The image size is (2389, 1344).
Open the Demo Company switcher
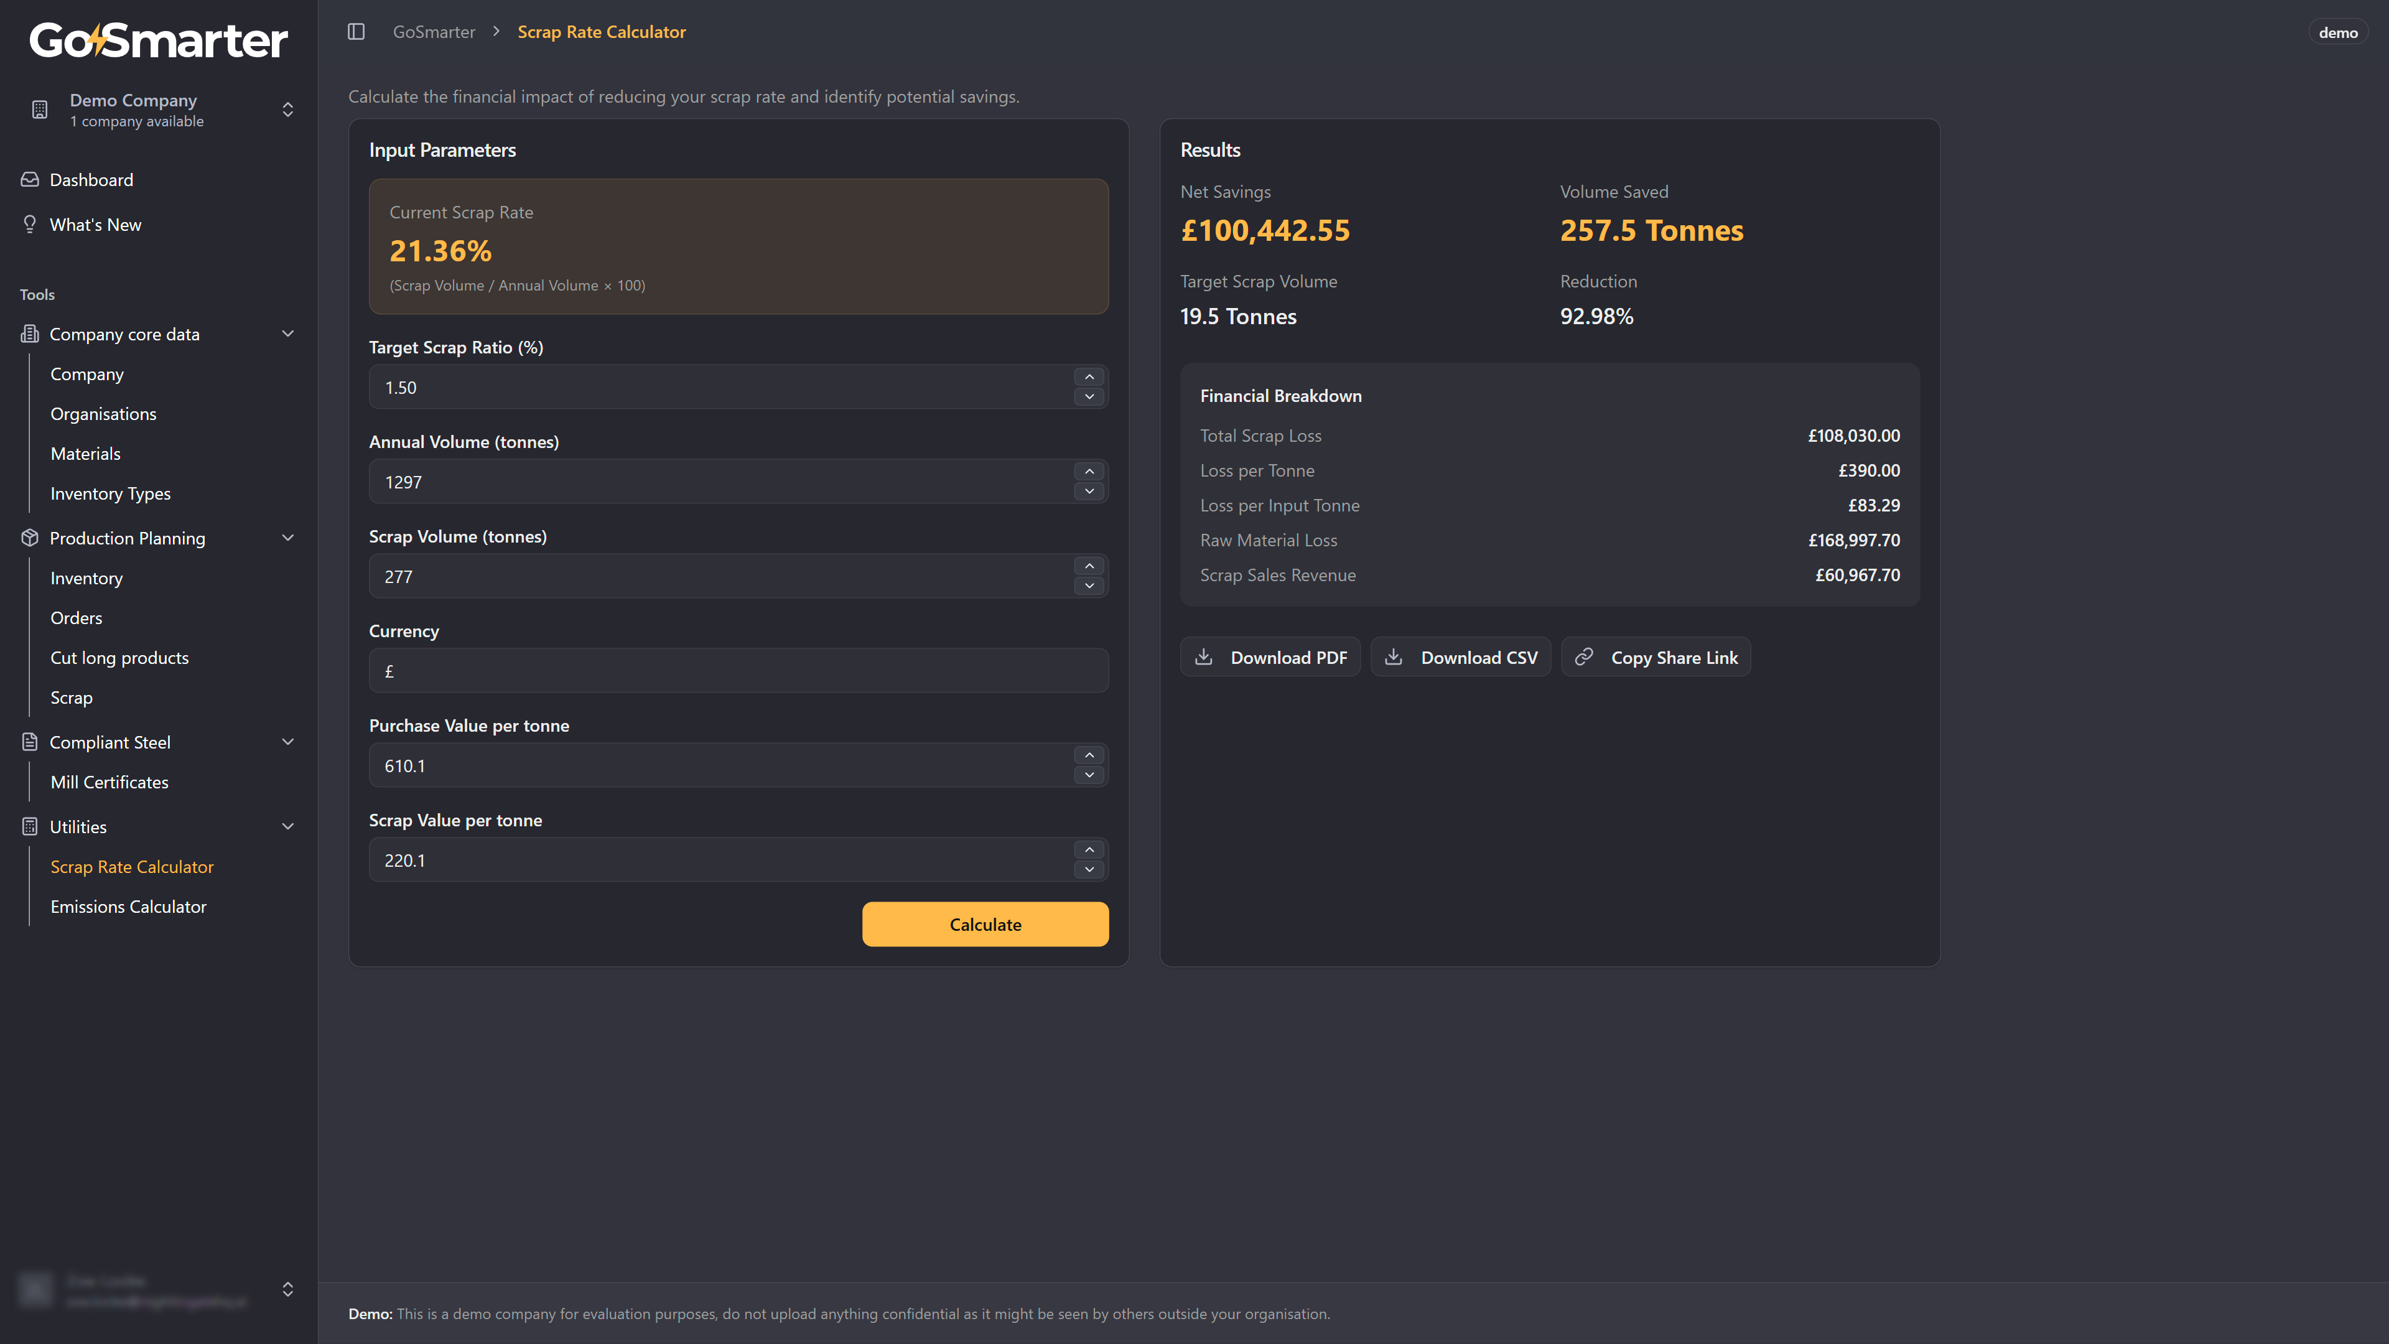click(x=287, y=110)
